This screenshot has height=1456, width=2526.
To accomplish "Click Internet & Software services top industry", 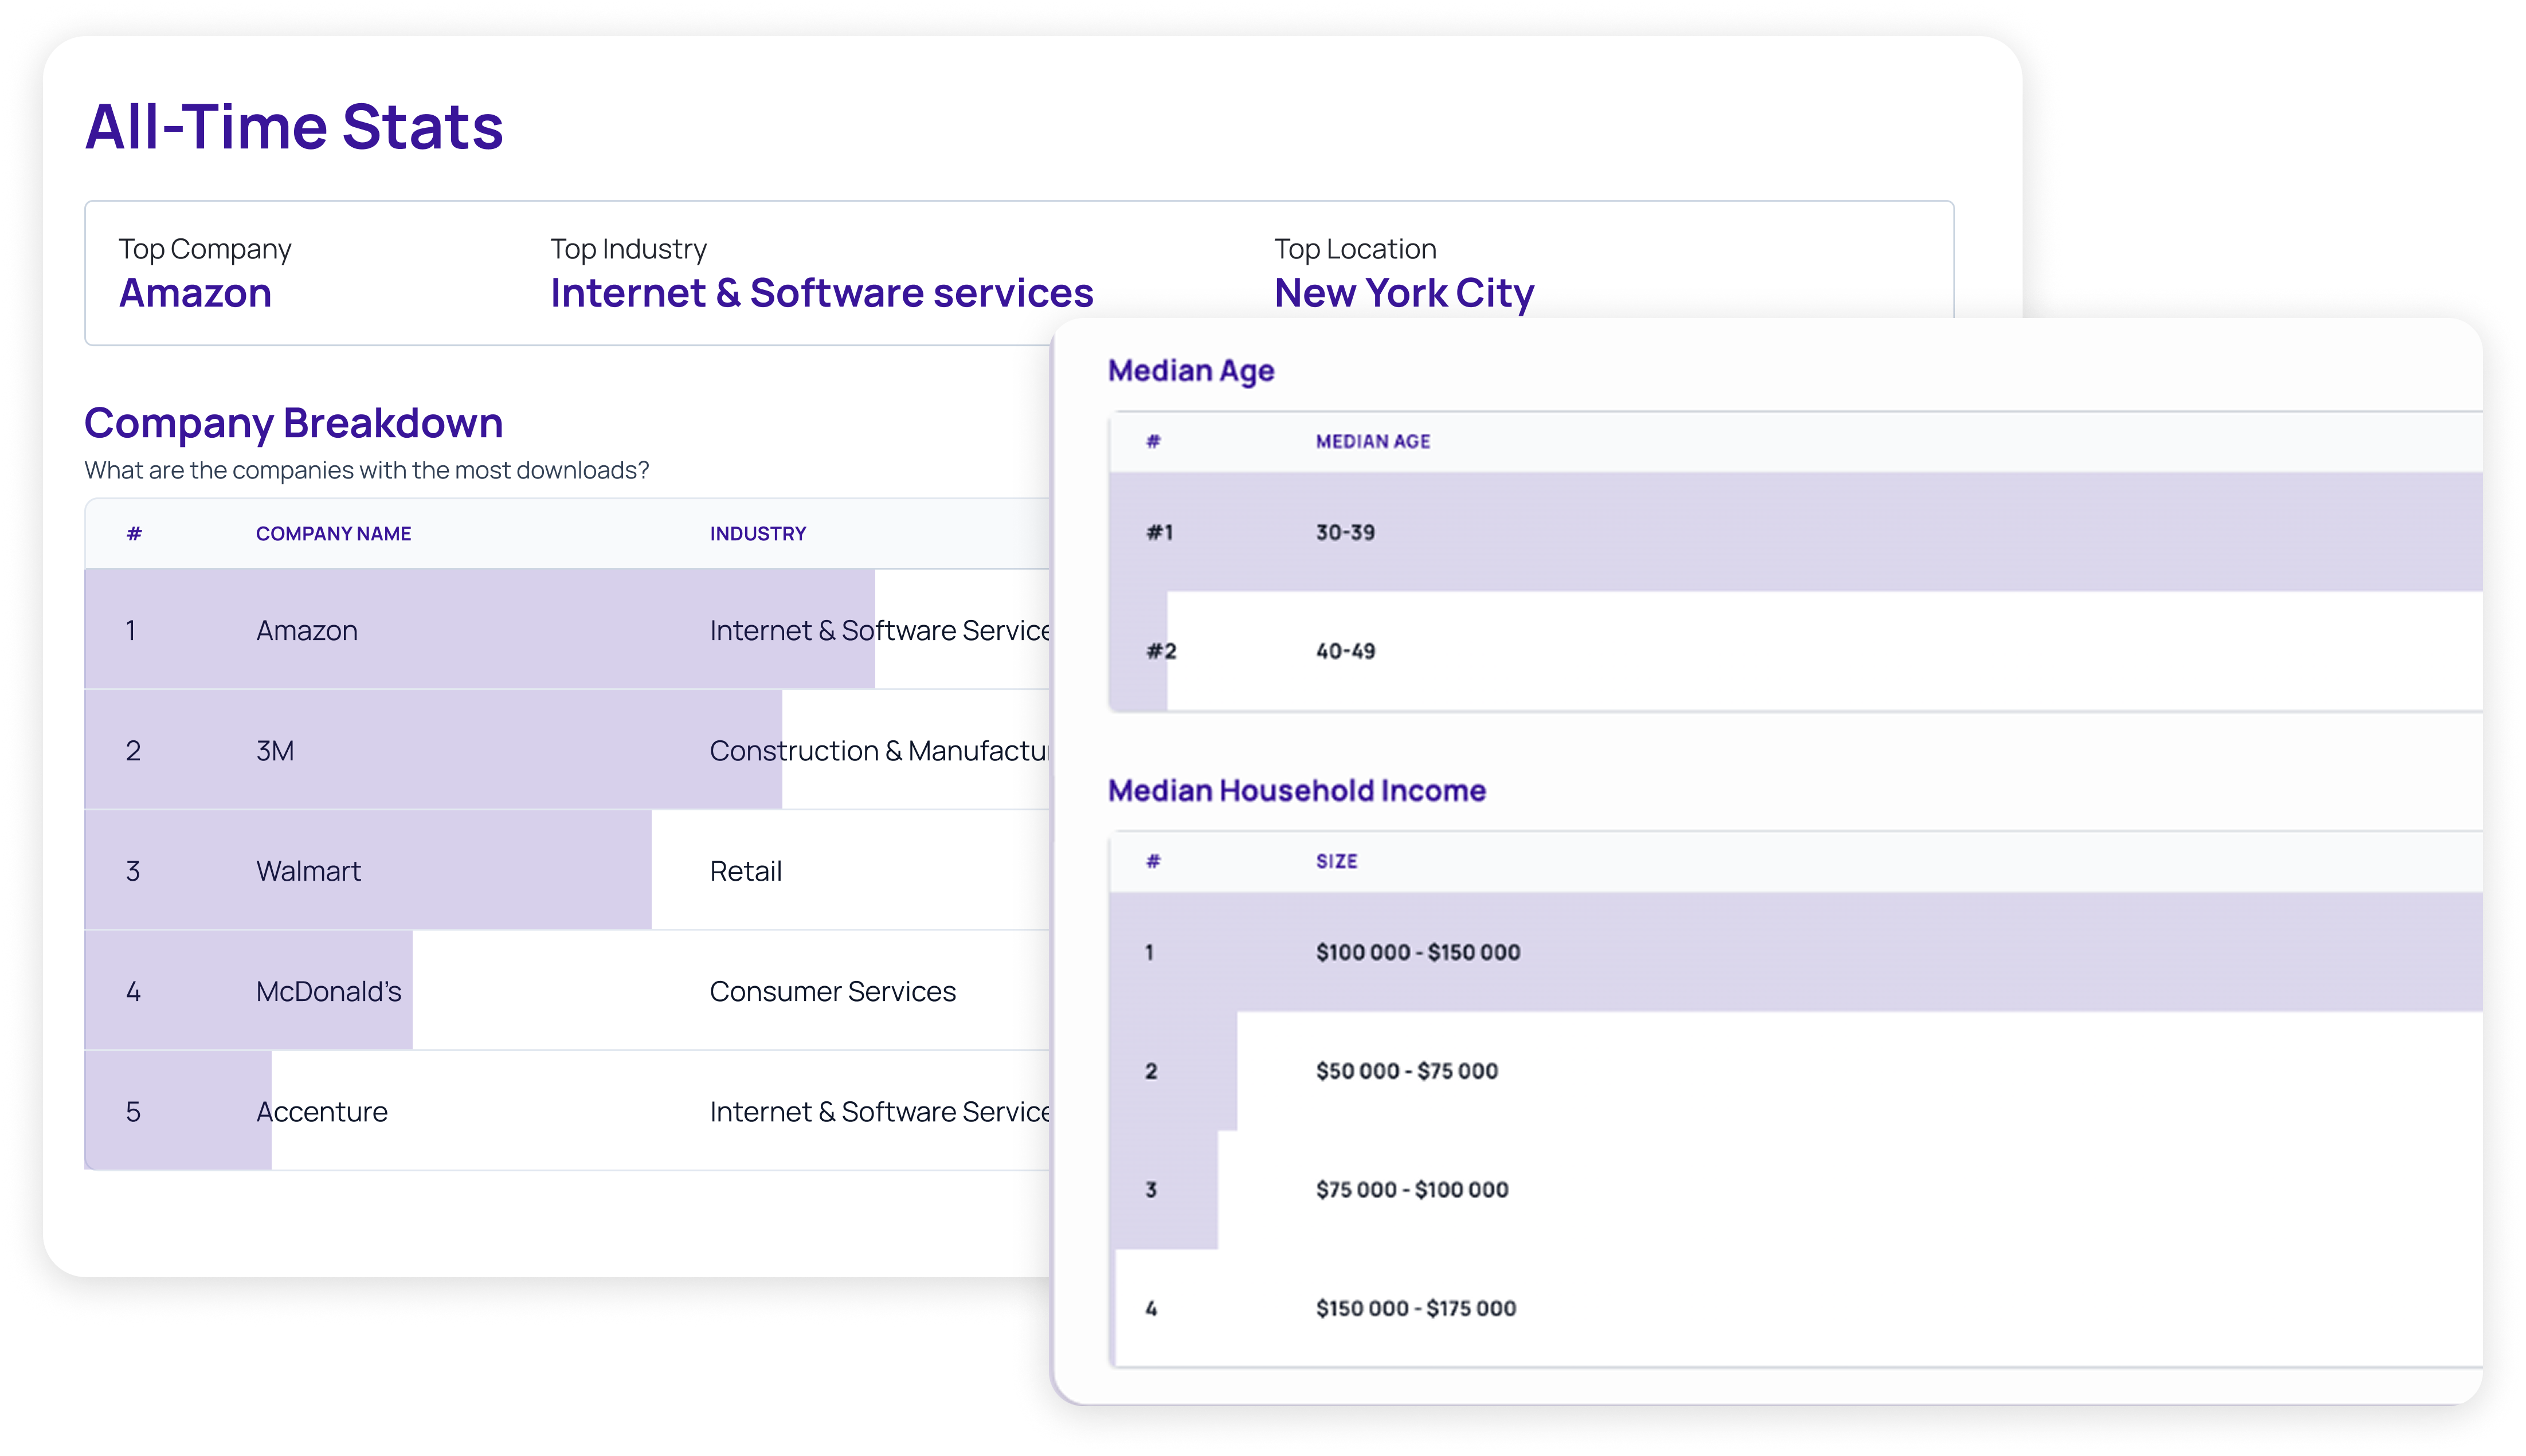I will coord(821,293).
